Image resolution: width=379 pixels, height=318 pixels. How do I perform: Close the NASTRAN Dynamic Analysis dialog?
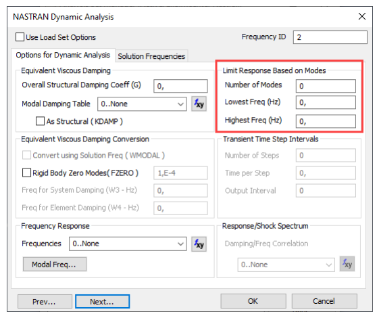coord(362,16)
